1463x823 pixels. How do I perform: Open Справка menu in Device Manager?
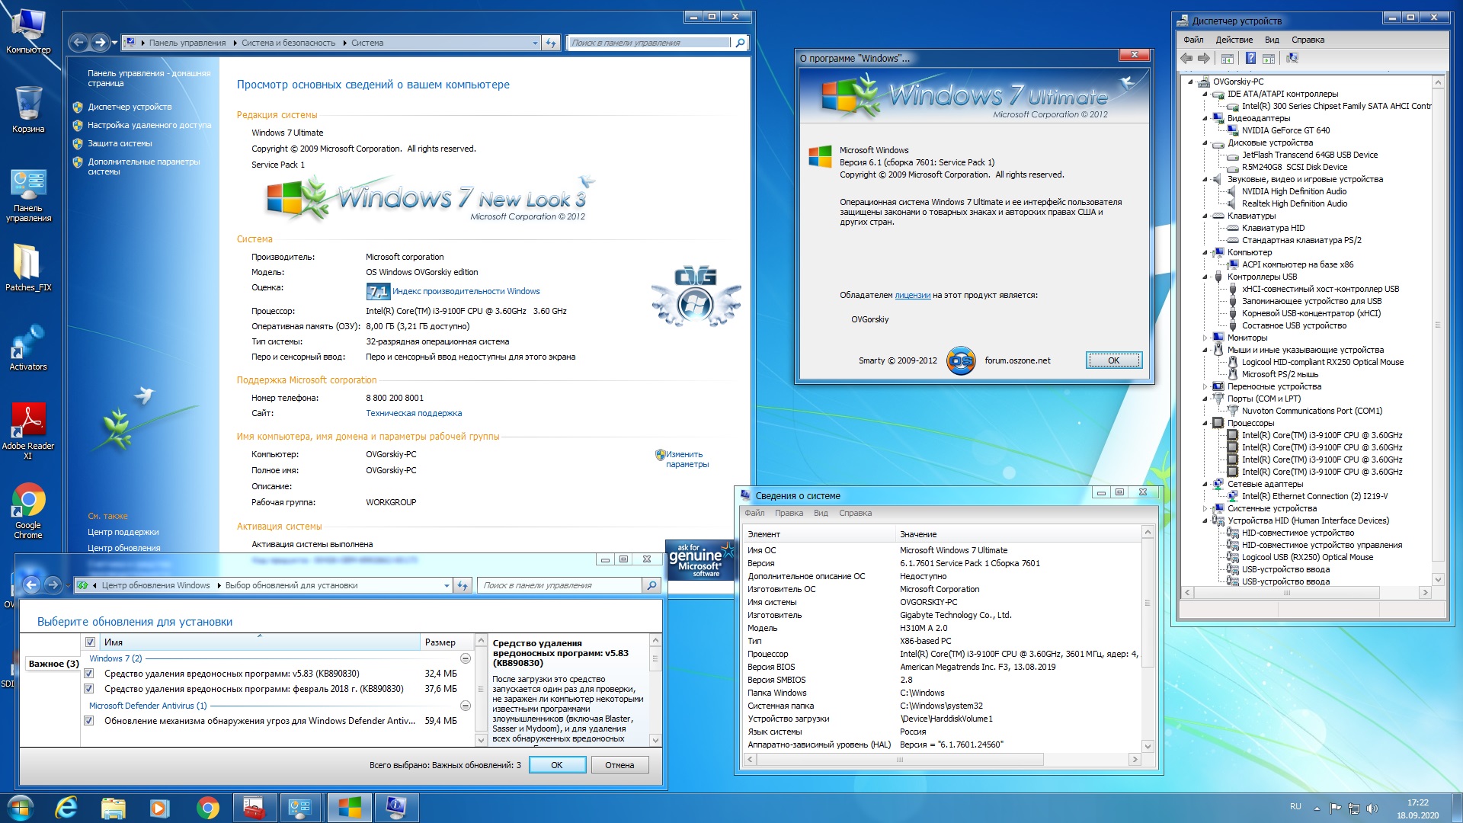1308,40
